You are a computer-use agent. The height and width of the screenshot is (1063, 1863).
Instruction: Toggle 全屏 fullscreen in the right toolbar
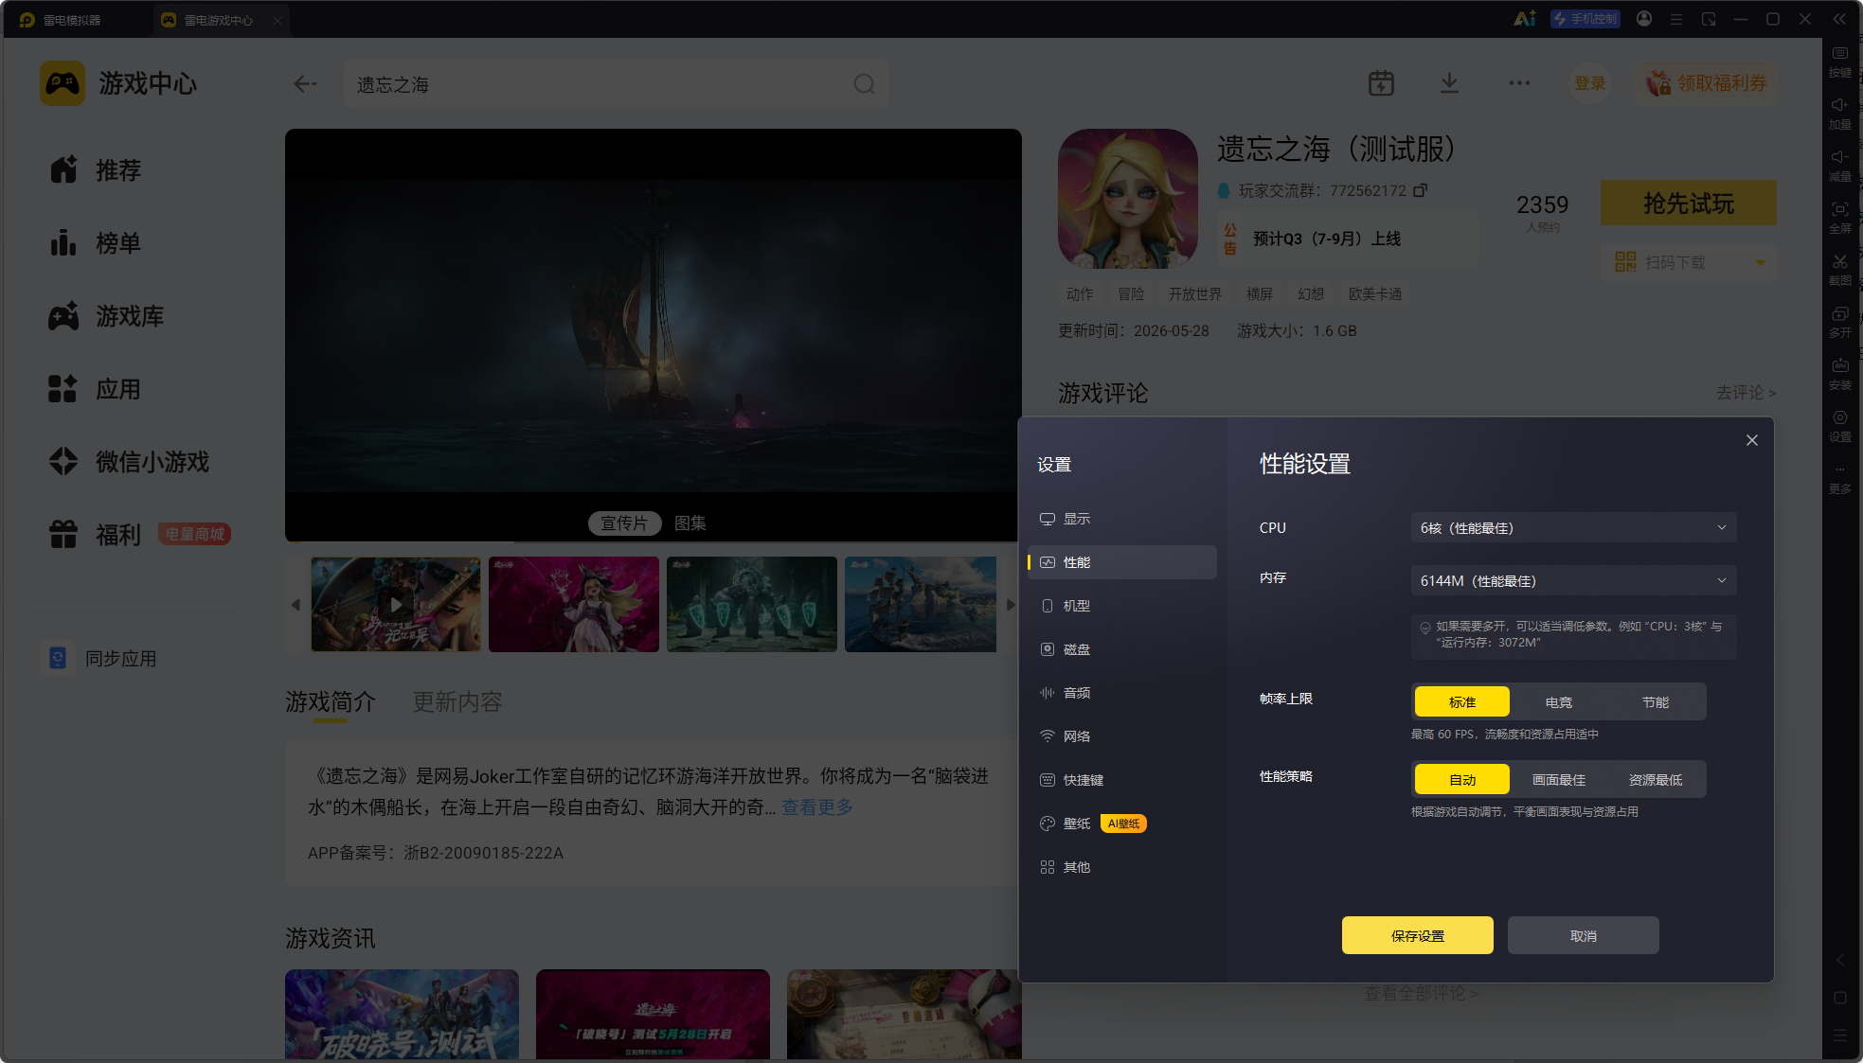[1839, 218]
